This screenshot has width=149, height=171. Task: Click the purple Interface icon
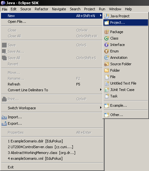[x=107, y=45]
